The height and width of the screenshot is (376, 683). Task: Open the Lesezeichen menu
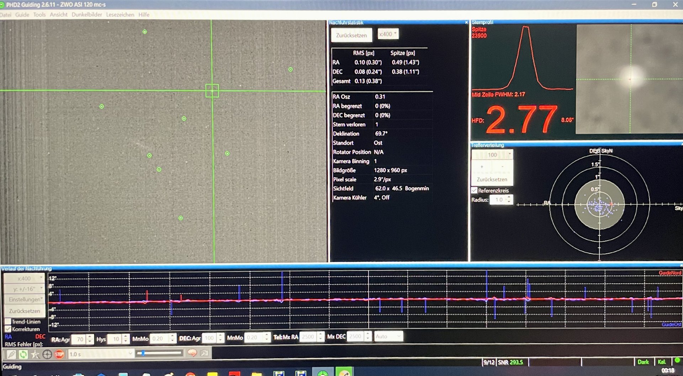click(x=120, y=15)
